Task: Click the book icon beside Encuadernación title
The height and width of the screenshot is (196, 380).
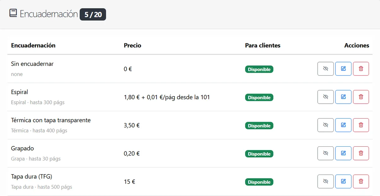Action: [x=13, y=13]
